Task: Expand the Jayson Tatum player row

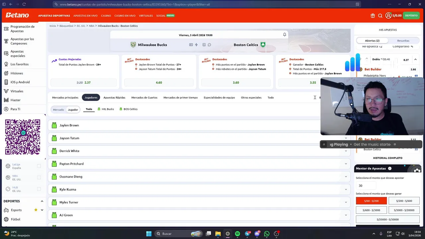Action: [199, 138]
